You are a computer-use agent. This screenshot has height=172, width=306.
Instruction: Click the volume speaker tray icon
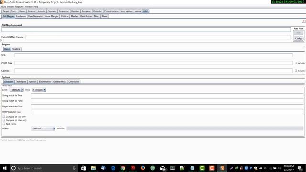click(279, 168)
